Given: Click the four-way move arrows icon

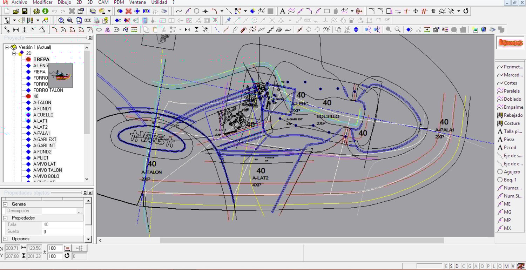Looking at the screenshot, I should [416, 11].
